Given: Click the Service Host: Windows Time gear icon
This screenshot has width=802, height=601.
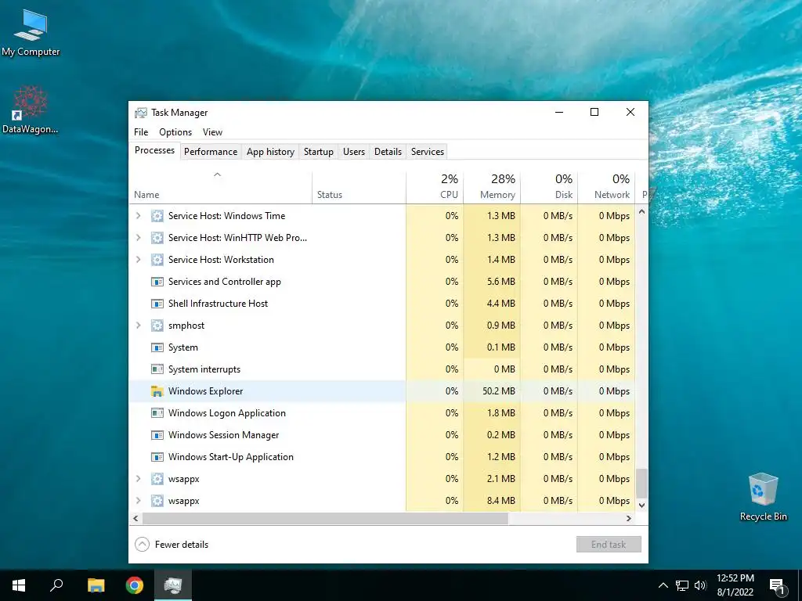Looking at the screenshot, I should (157, 216).
